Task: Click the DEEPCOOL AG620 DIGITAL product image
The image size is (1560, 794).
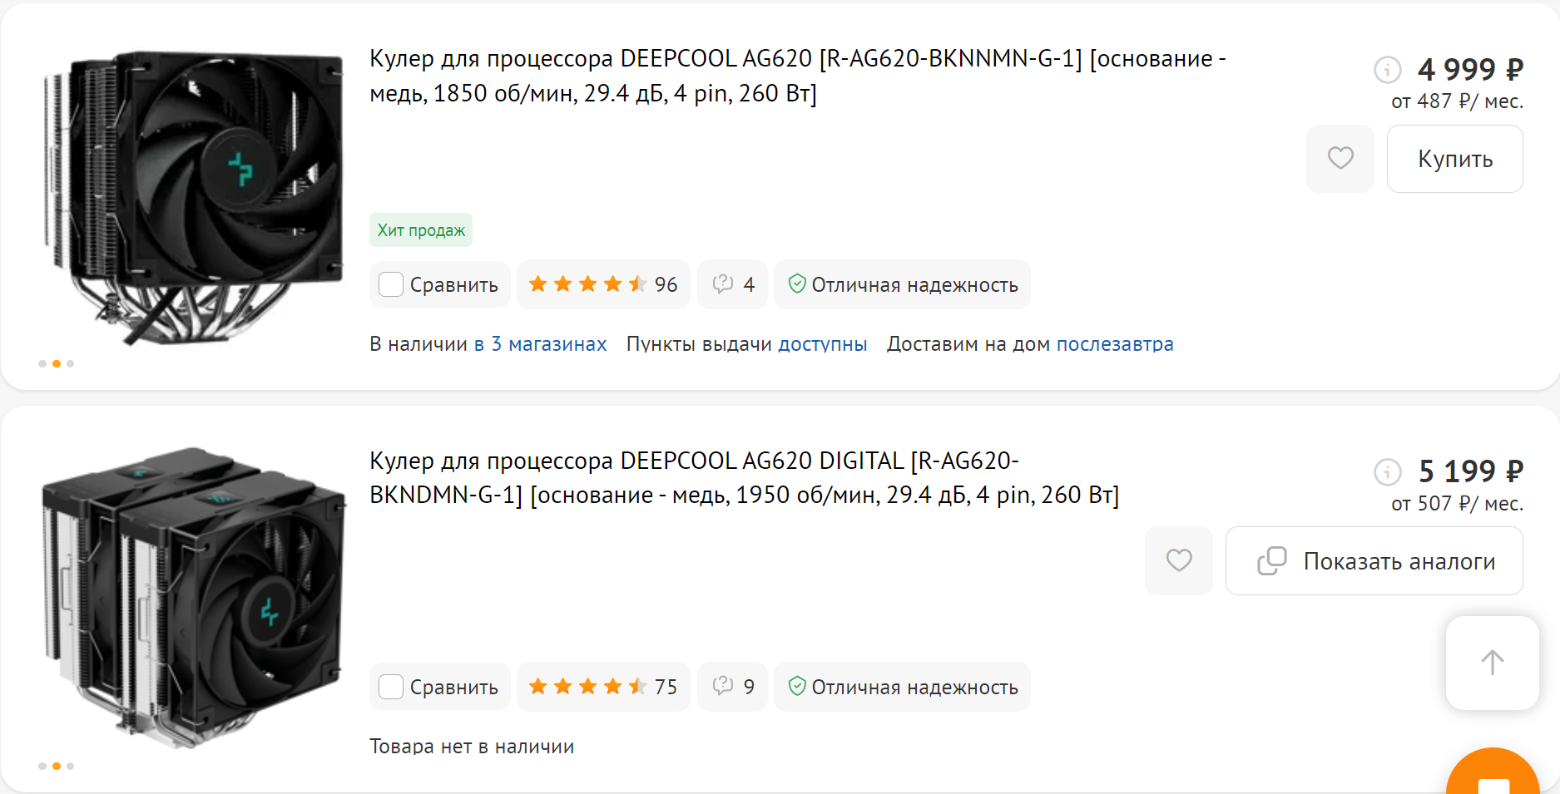Action: 193,597
